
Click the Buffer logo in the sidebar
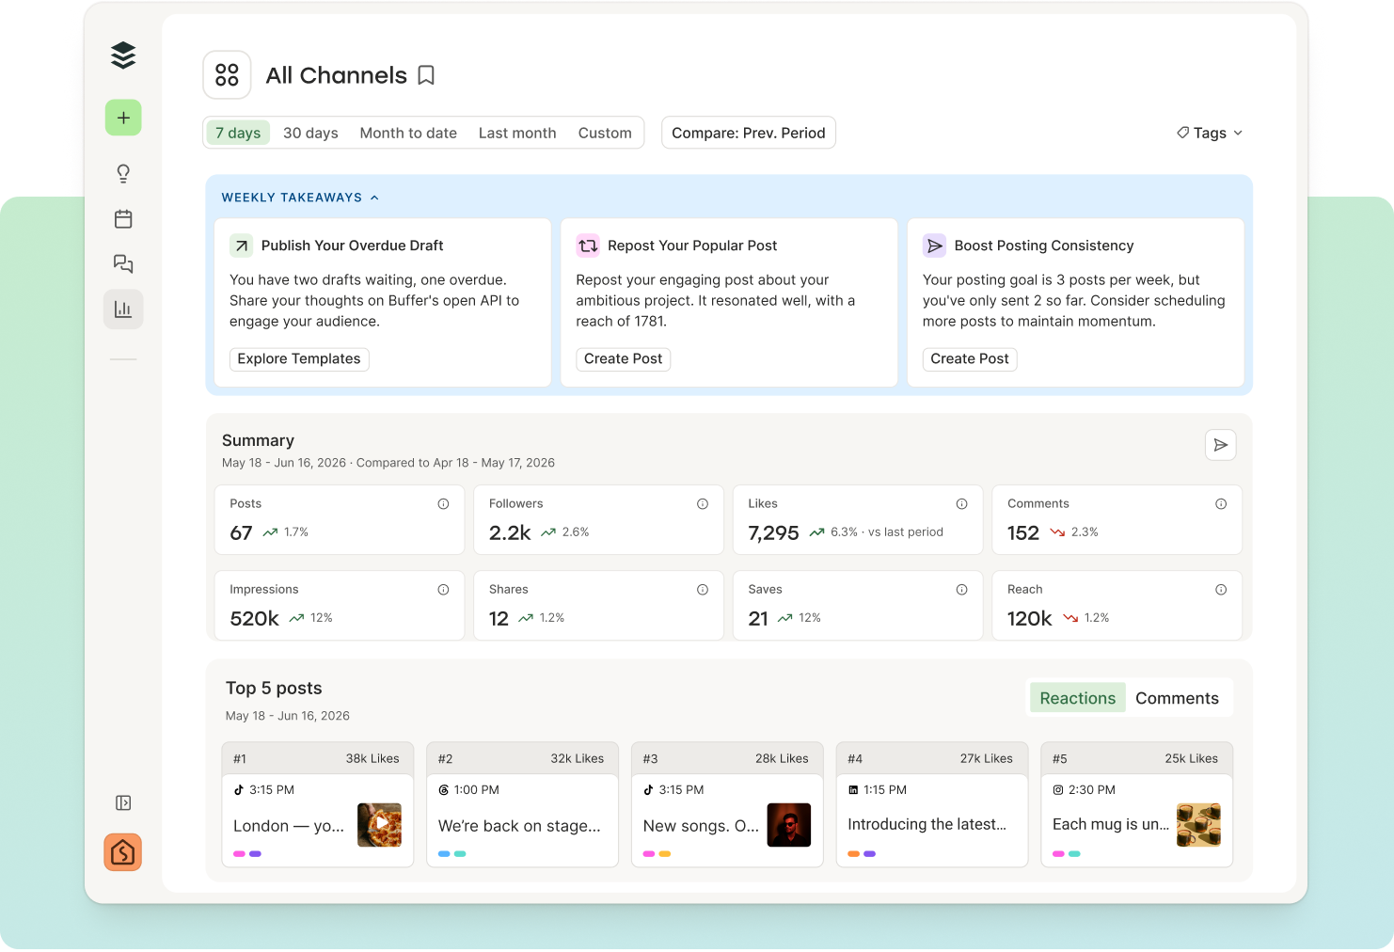pyautogui.click(x=123, y=56)
